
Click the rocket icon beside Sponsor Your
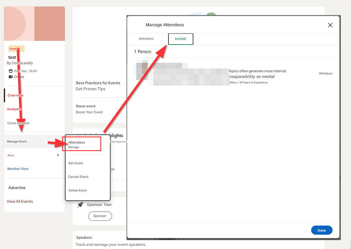[80, 205]
